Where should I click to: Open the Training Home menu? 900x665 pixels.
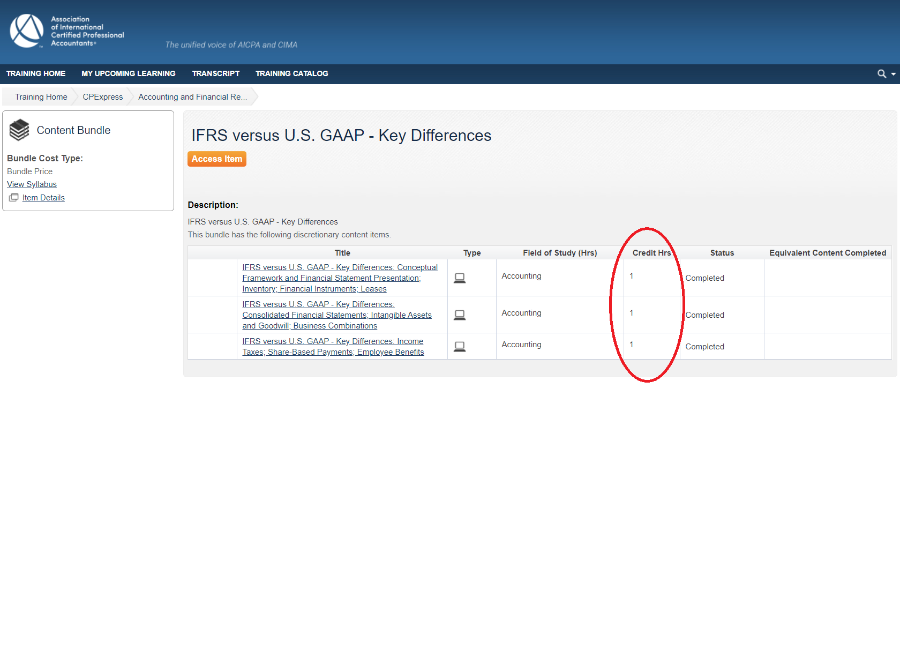[36, 73]
